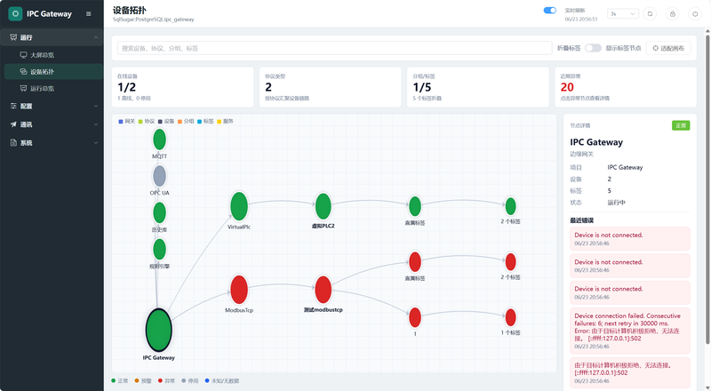Select the gray OPC UA service node
This screenshot has height=391, width=711.
tap(160, 176)
